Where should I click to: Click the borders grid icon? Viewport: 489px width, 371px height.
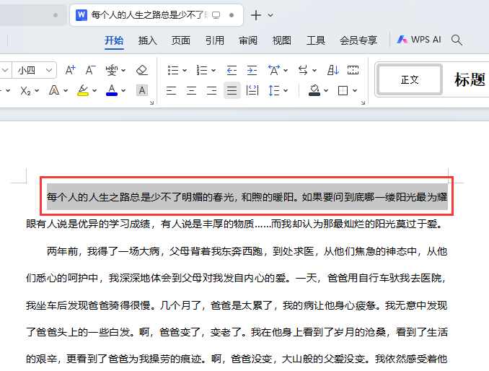point(343,91)
